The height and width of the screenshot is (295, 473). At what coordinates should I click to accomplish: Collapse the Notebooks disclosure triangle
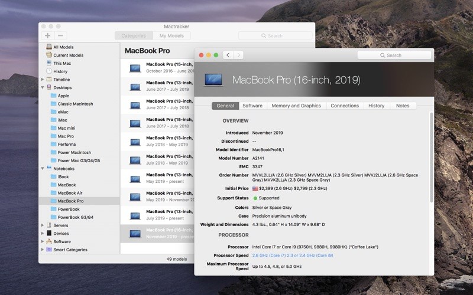[43, 169]
